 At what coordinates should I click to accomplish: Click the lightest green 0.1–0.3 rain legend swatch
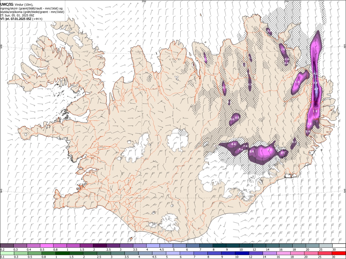[7, 253]
